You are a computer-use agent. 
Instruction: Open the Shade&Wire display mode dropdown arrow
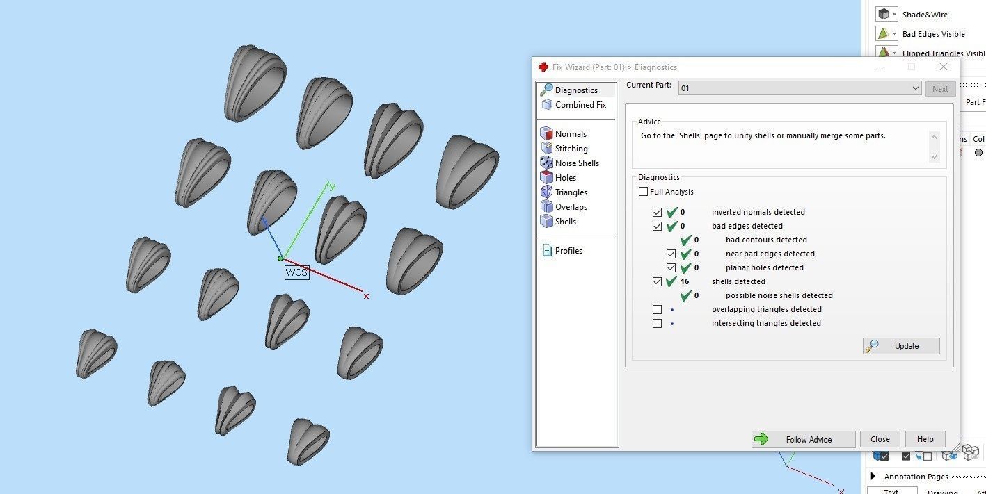[x=895, y=14]
